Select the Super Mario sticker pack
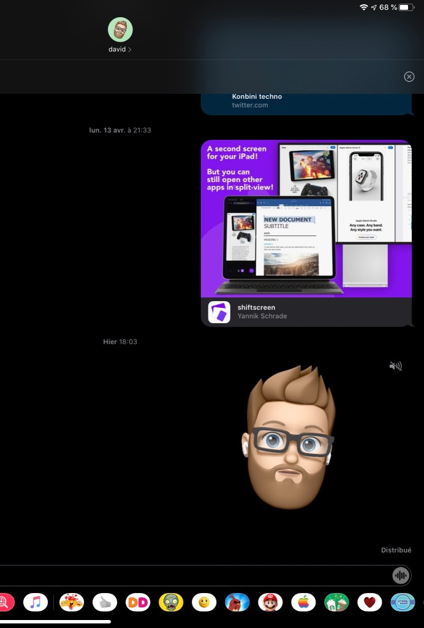Image resolution: width=424 pixels, height=628 pixels. pos(270,602)
